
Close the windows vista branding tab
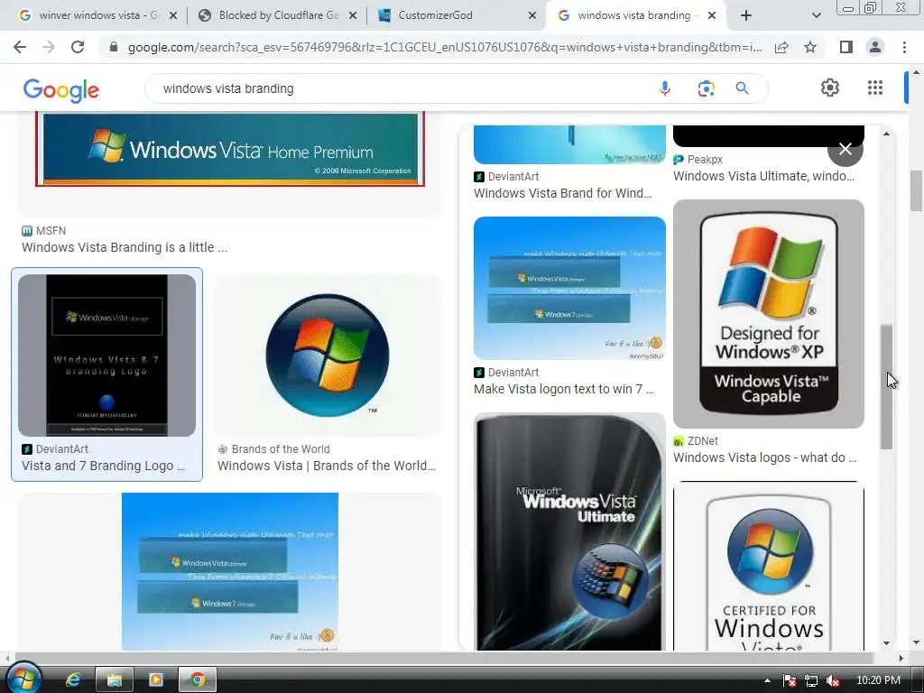pyautogui.click(x=712, y=15)
